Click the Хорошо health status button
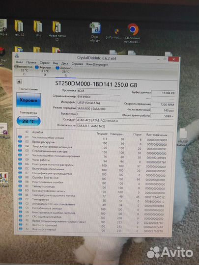This screenshot has height=265, width=199. click(28, 100)
